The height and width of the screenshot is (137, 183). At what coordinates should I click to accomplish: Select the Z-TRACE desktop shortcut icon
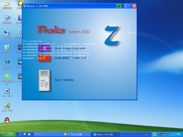coord(19,78)
